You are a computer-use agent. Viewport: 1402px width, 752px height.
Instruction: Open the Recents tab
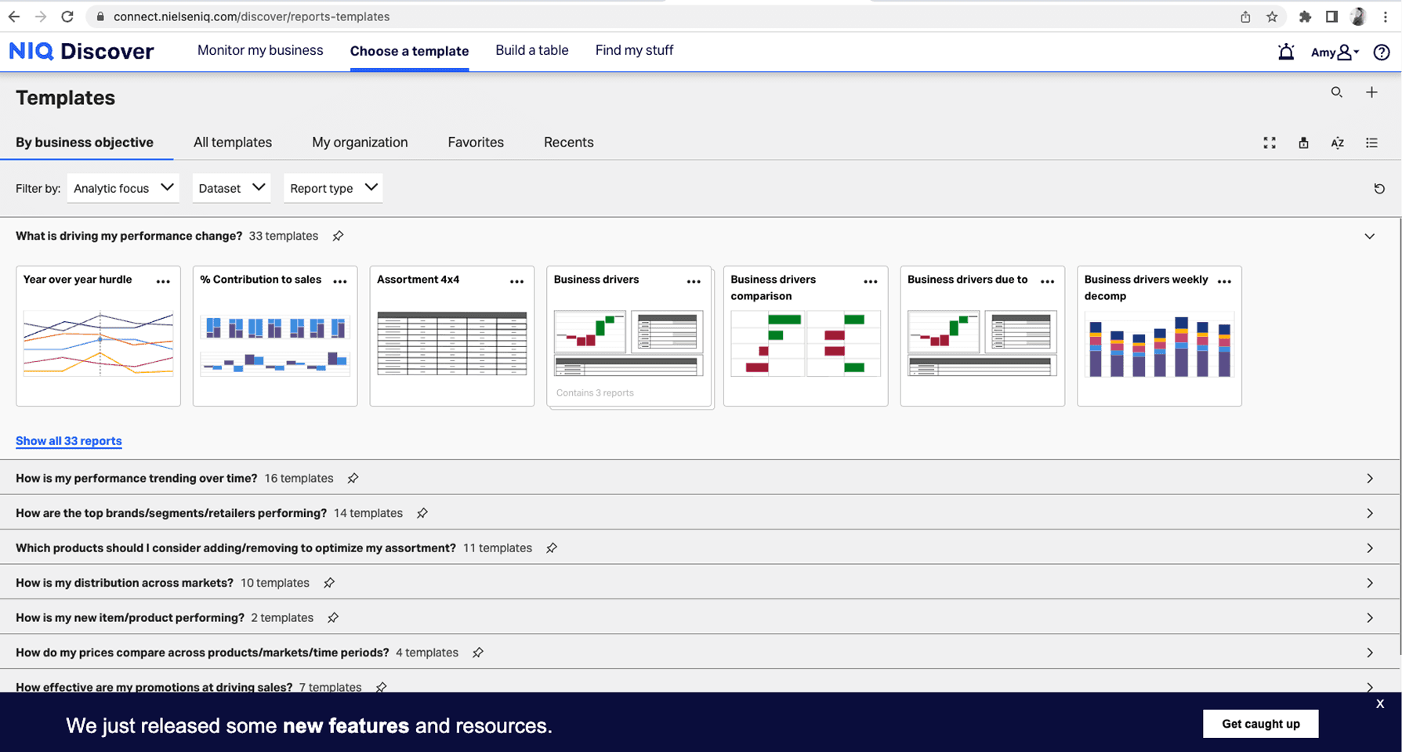pyautogui.click(x=569, y=143)
